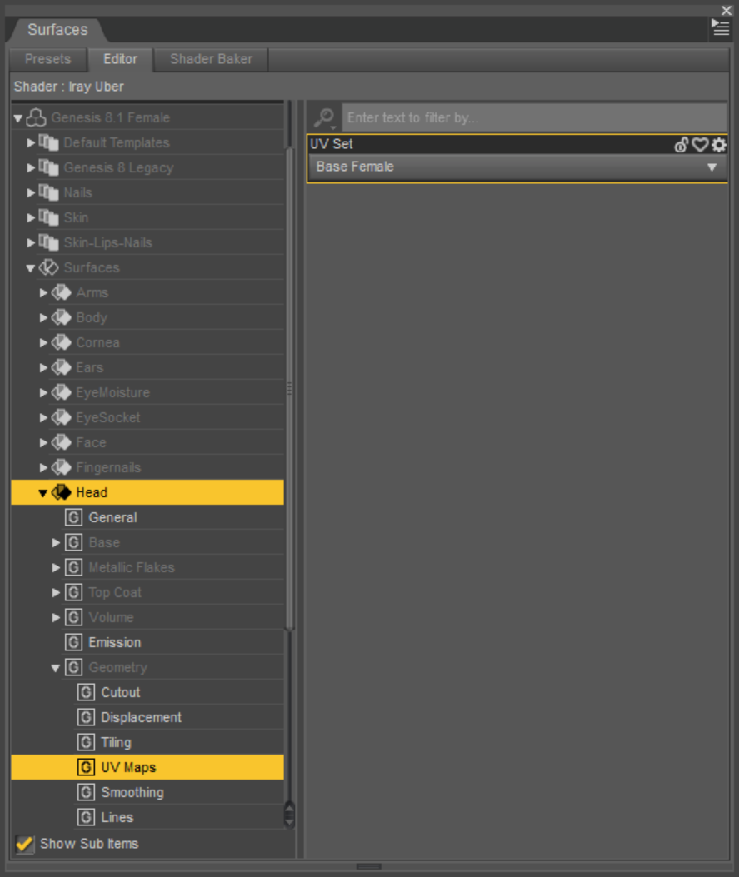739x877 pixels.
Task: Favorite the UV Set property with heart icon
Action: [700, 145]
